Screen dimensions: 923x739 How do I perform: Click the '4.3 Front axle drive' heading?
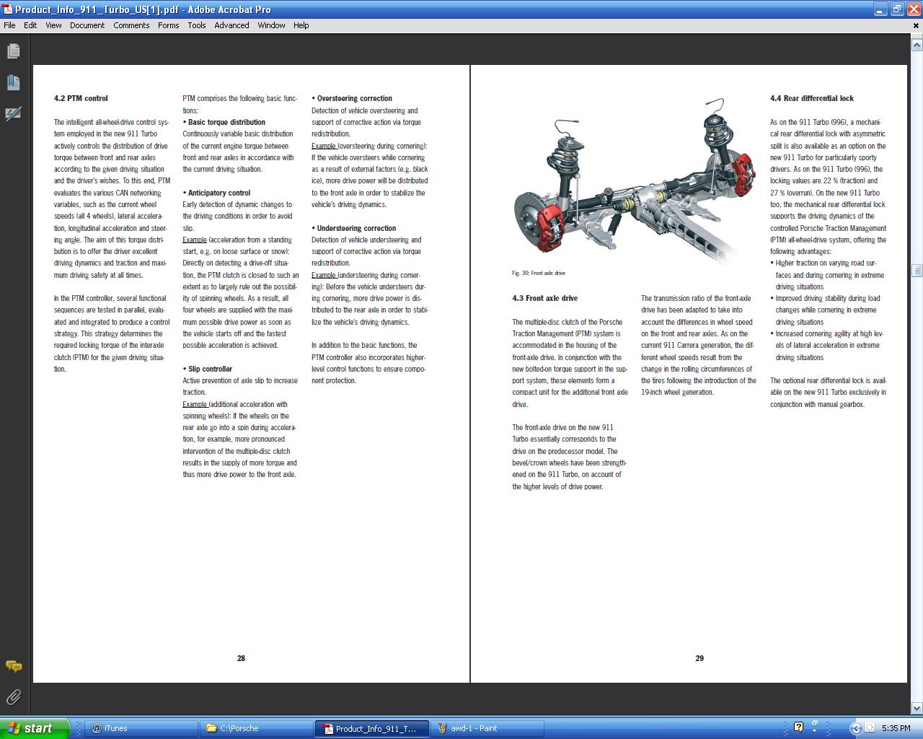[x=545, y=298]
